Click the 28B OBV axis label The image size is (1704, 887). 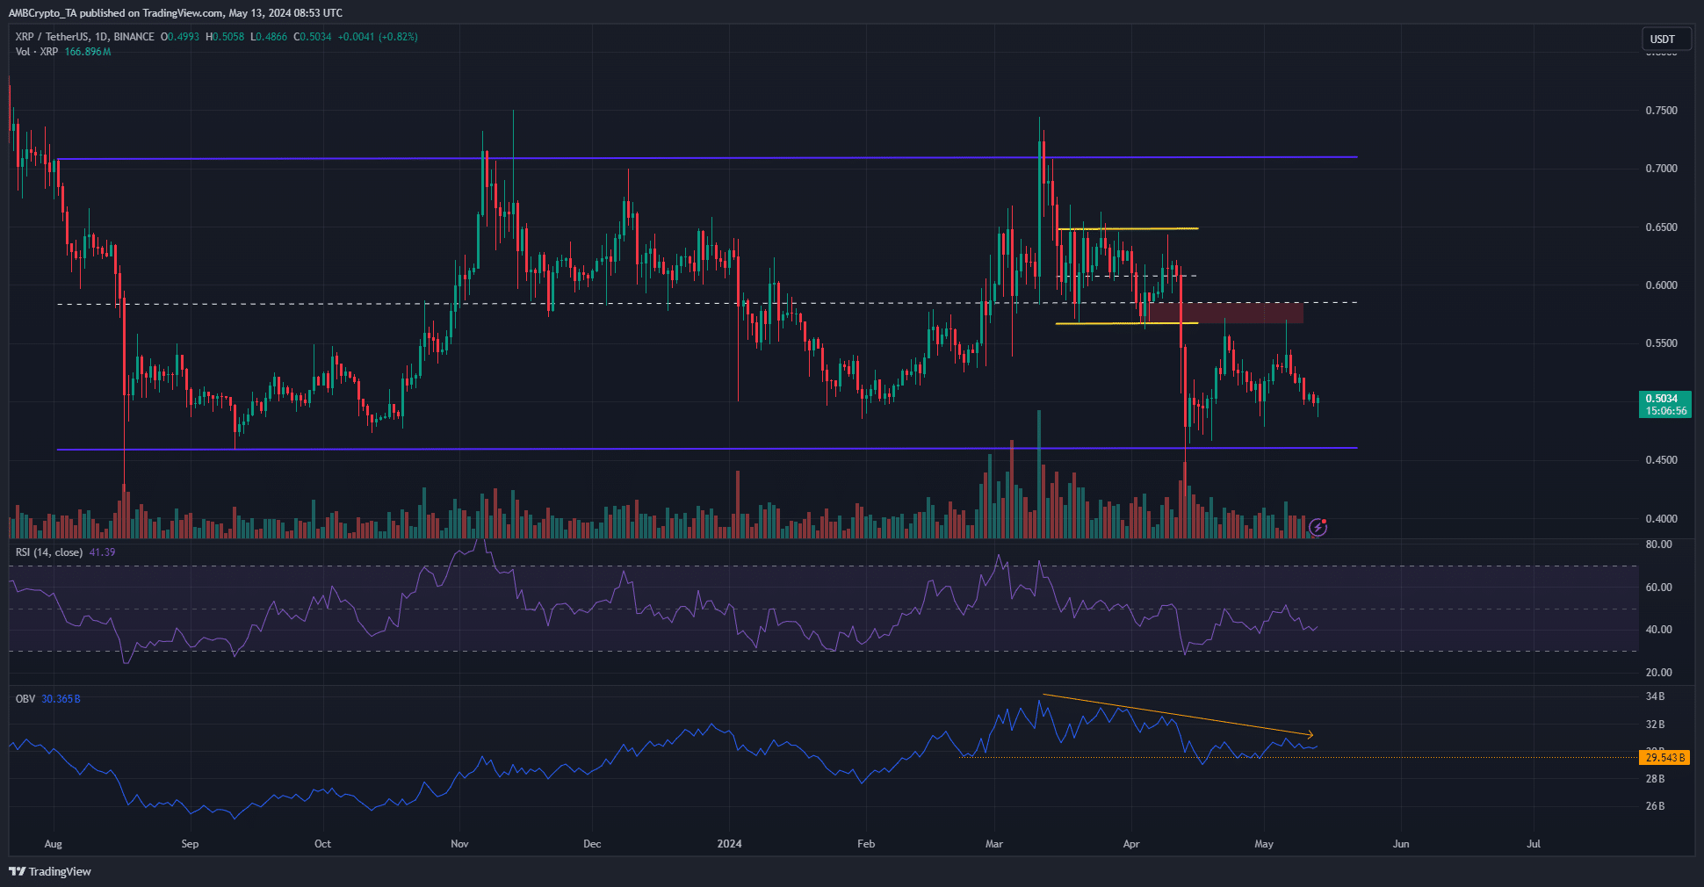tap(1655, 779)
